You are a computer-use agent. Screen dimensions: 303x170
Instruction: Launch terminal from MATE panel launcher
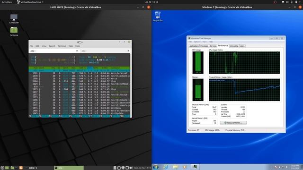(16, 168)
